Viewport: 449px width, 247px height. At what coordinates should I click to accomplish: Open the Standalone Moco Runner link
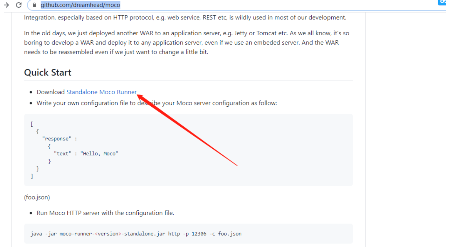[x=101, y=92]
